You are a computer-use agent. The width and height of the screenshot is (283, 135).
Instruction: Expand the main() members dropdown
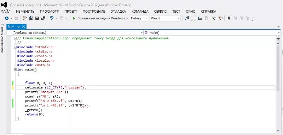click(x=279, y=33)
